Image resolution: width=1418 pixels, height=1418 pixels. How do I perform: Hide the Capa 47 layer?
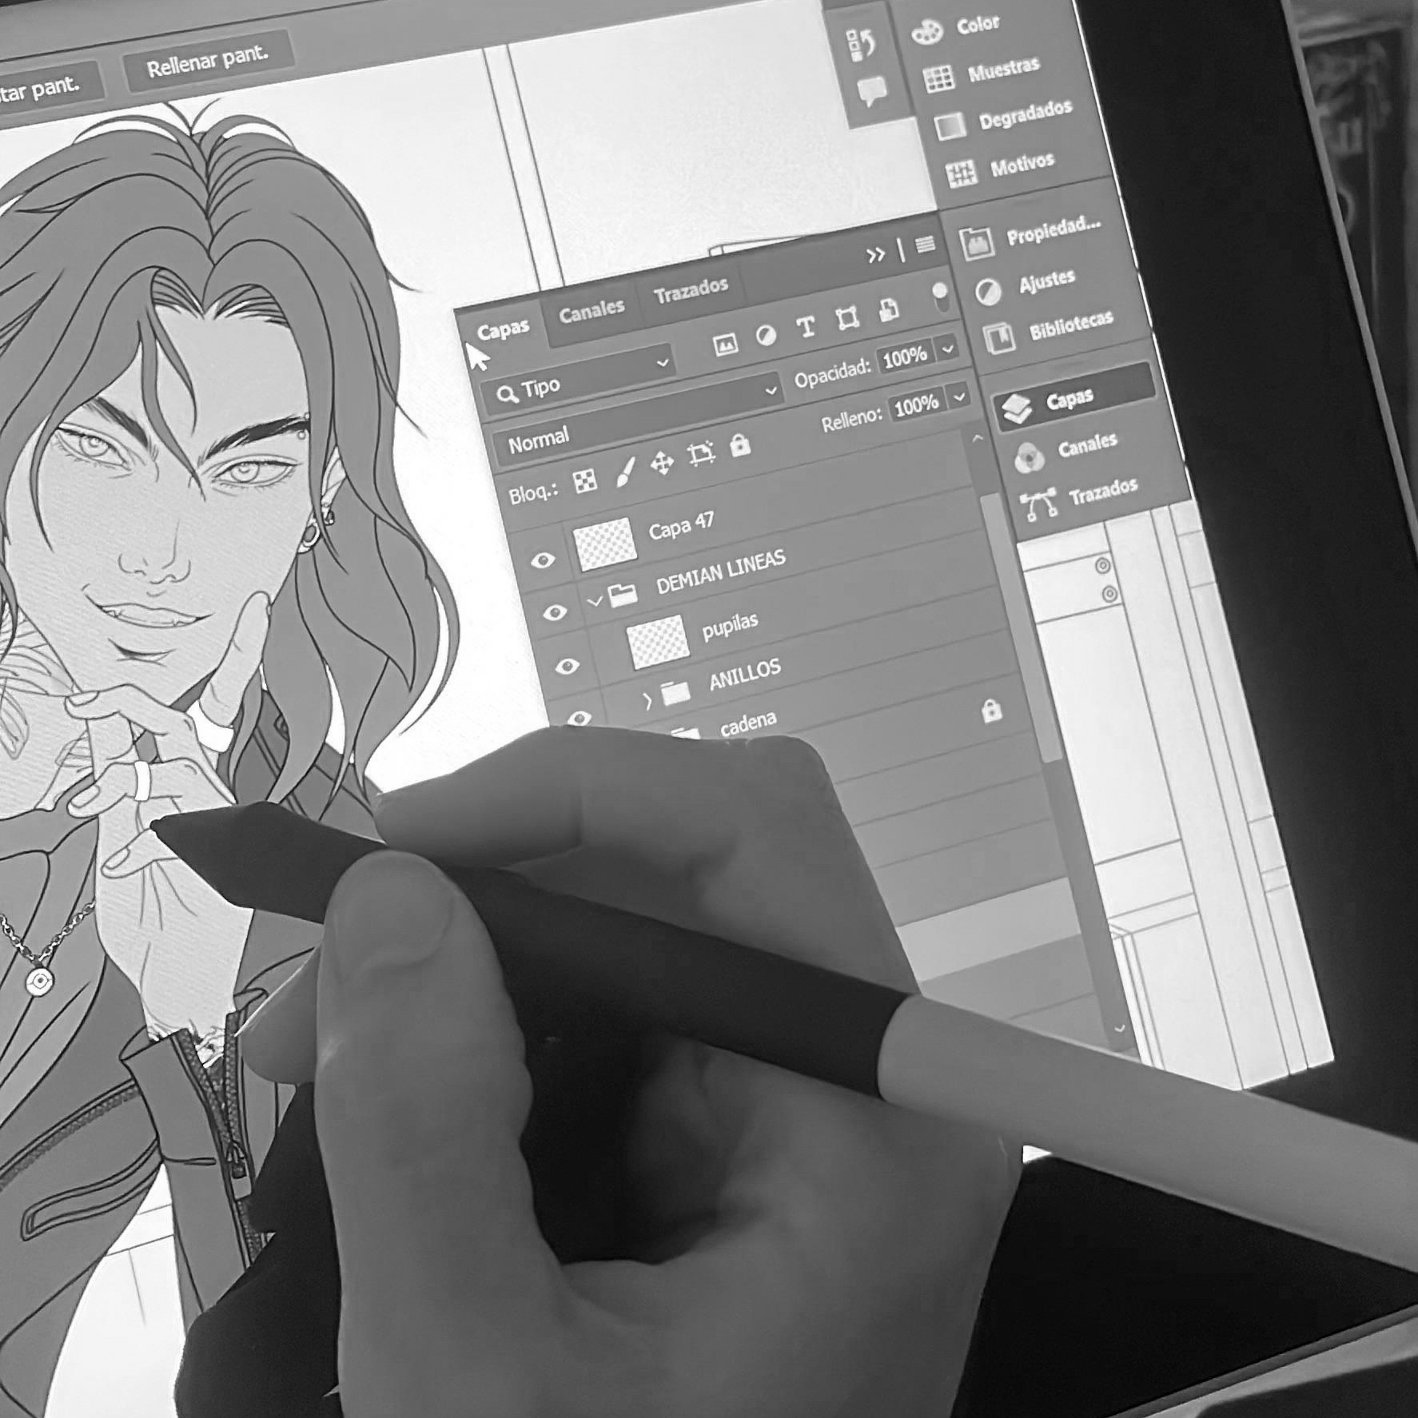(x=543, y=560)
